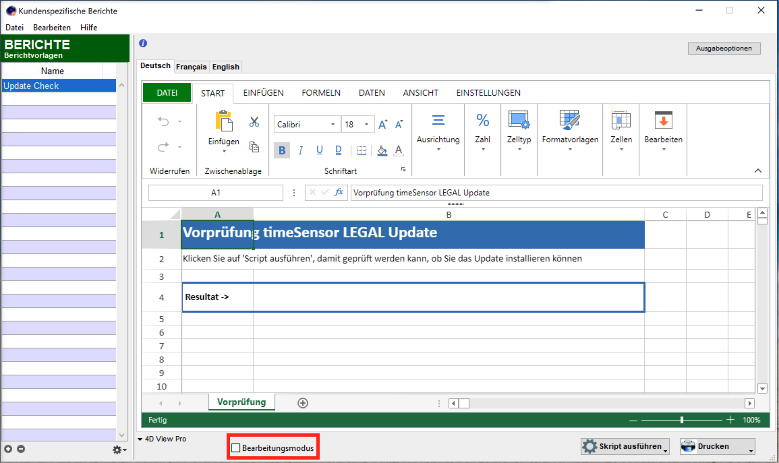Click the zoom slider handle
This screenshot has width=779, height=463.
point(682,420)
